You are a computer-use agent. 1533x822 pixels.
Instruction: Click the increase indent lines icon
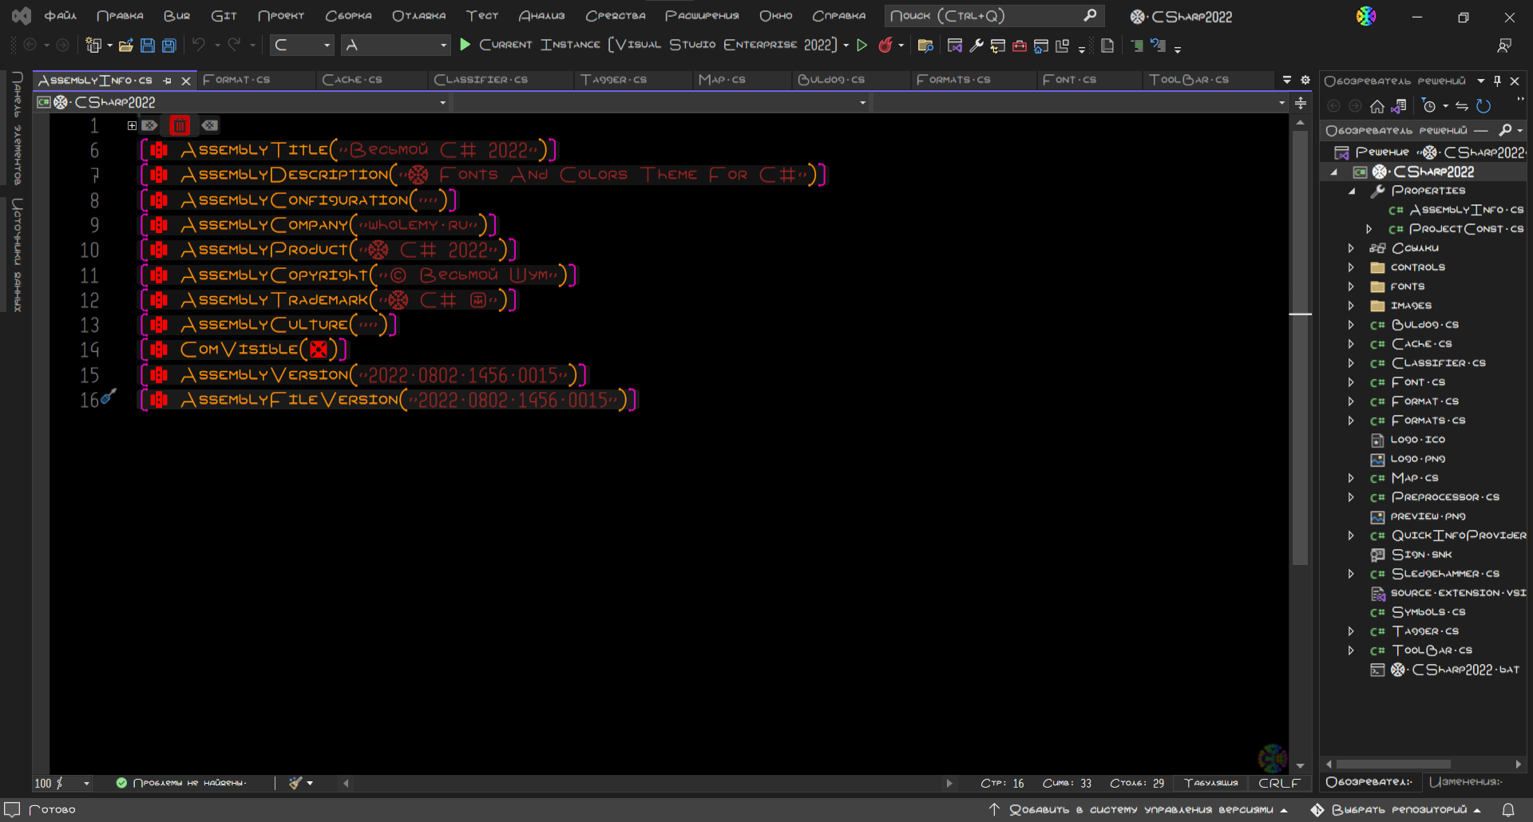point(1137,45)
